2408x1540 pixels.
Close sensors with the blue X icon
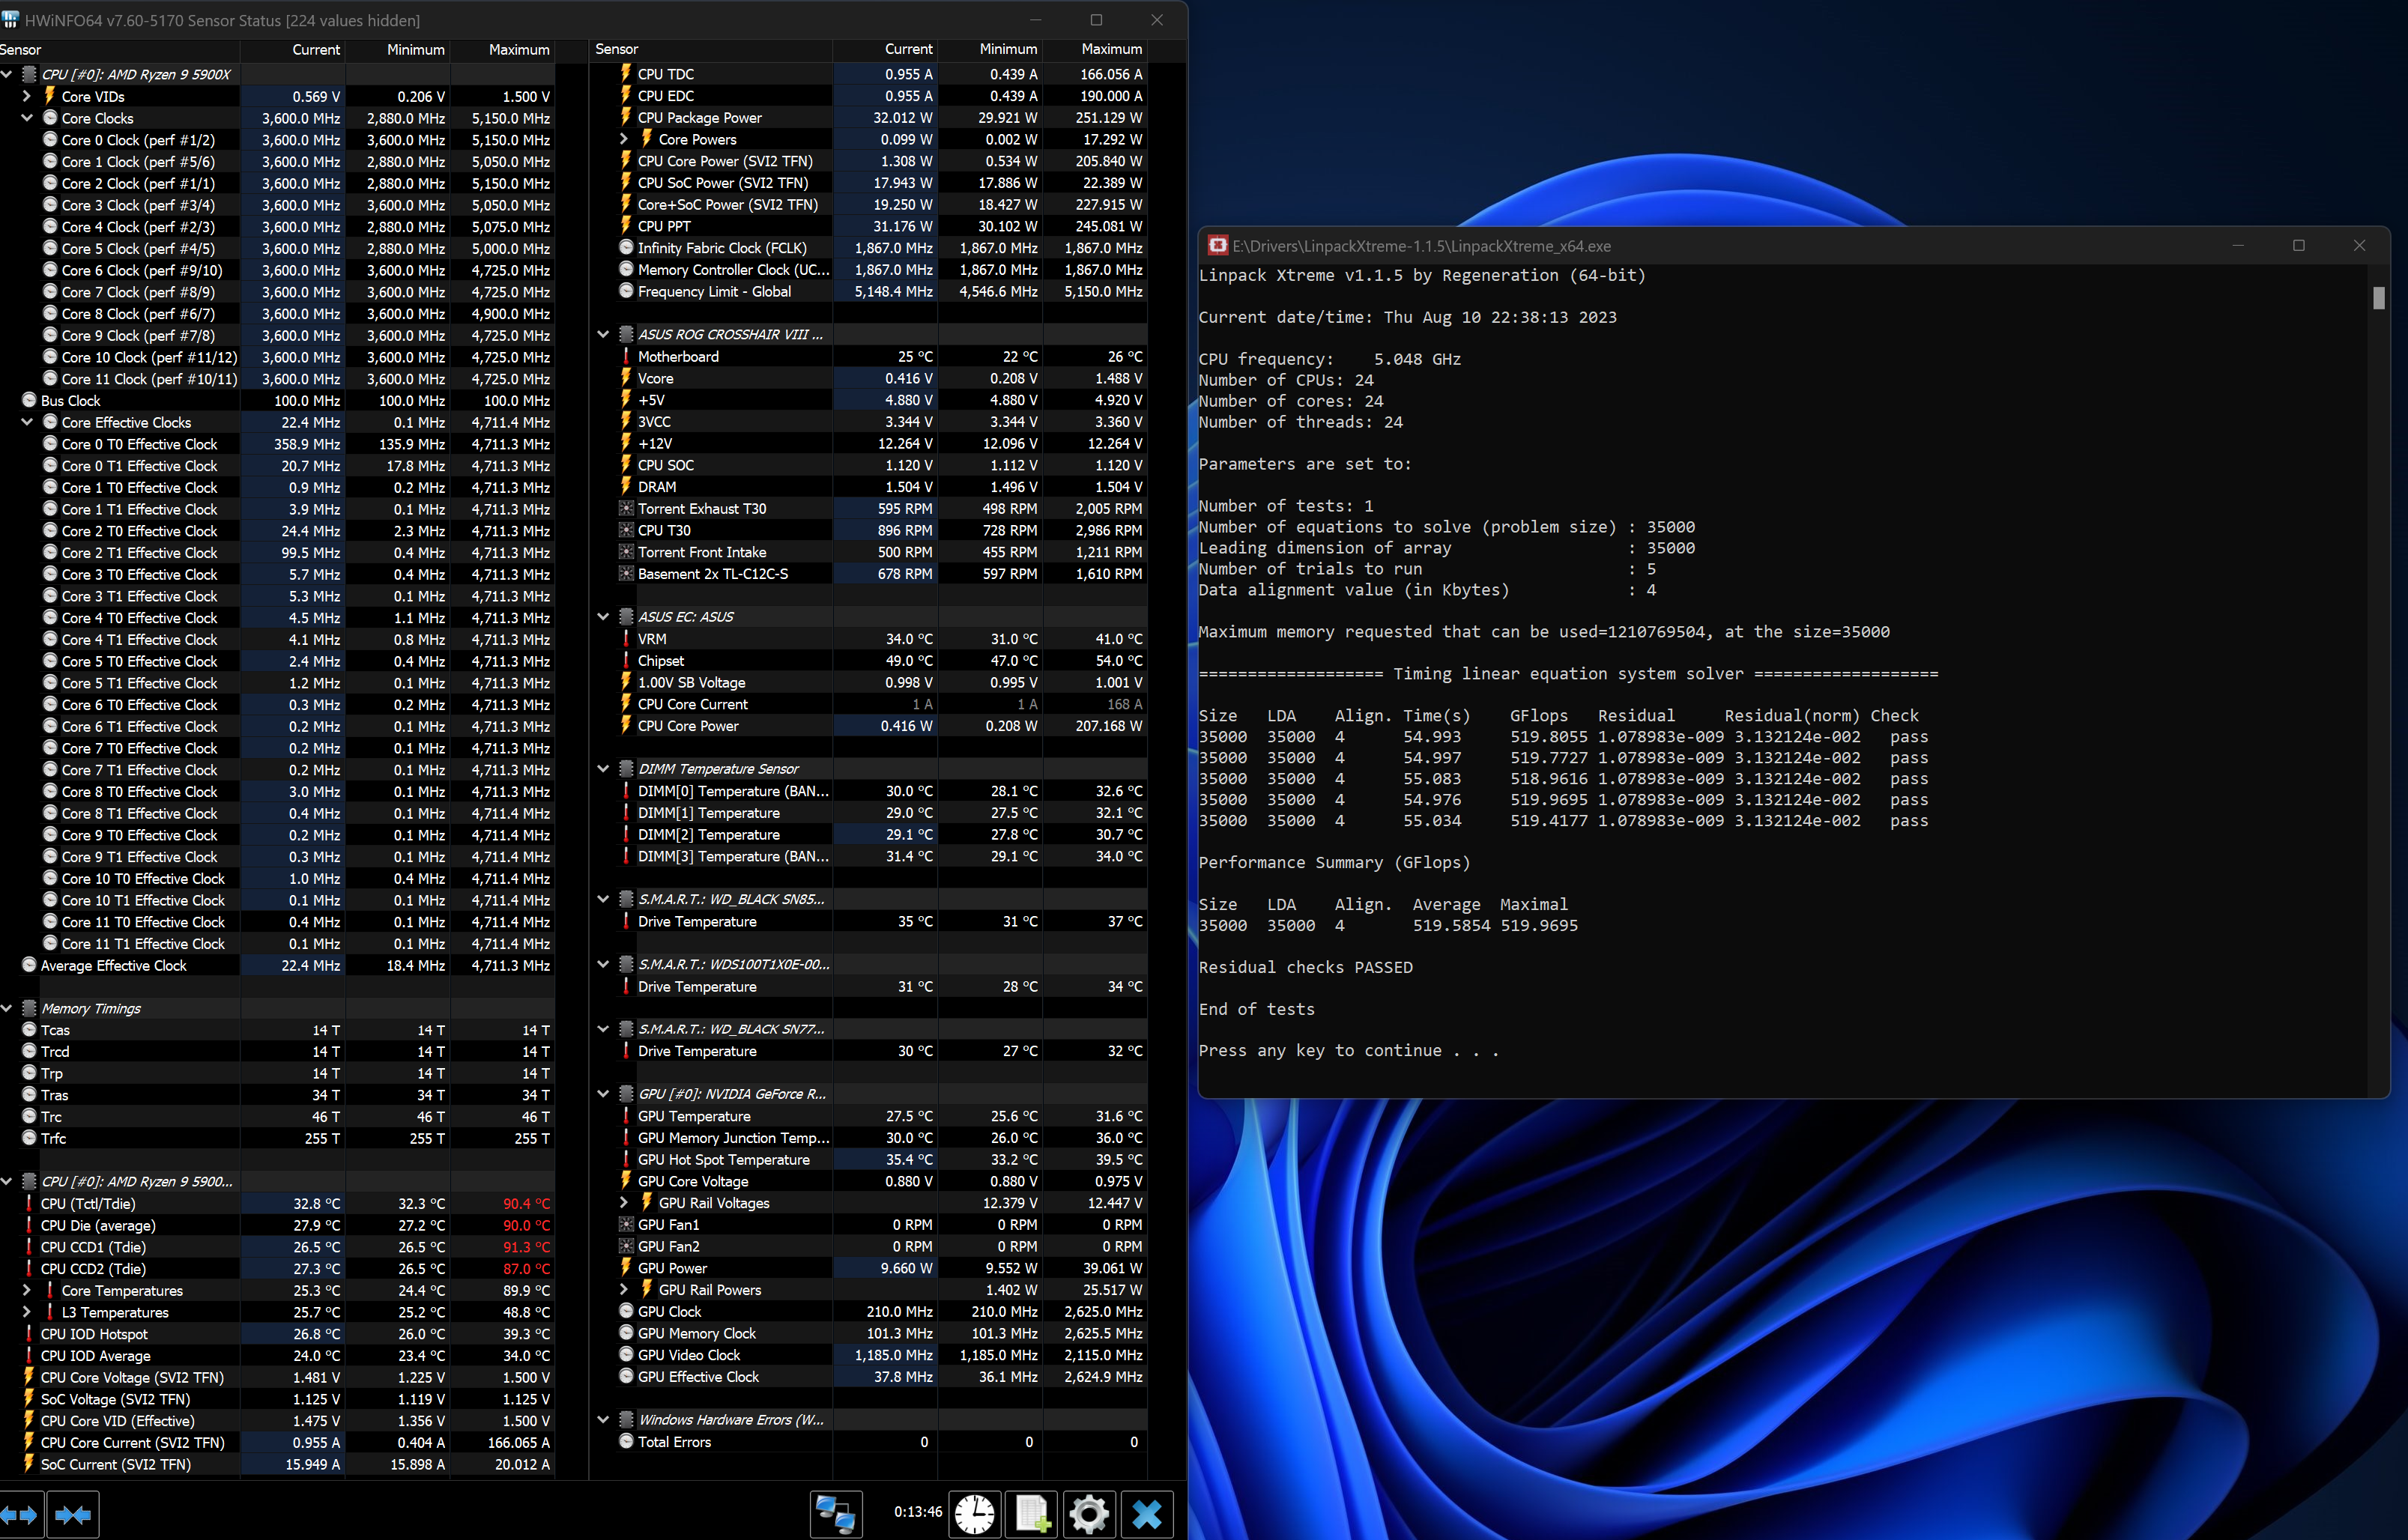pyautogui.click(x=1146, y=1514)
